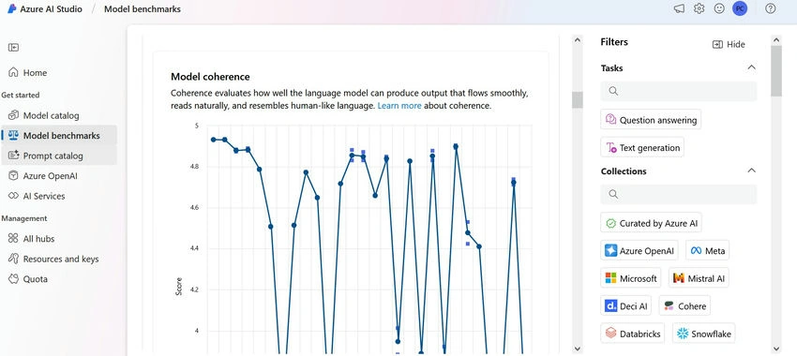The image size is (797, 356).
Task: Click the Text generation icon
Action: click(610, 148)
